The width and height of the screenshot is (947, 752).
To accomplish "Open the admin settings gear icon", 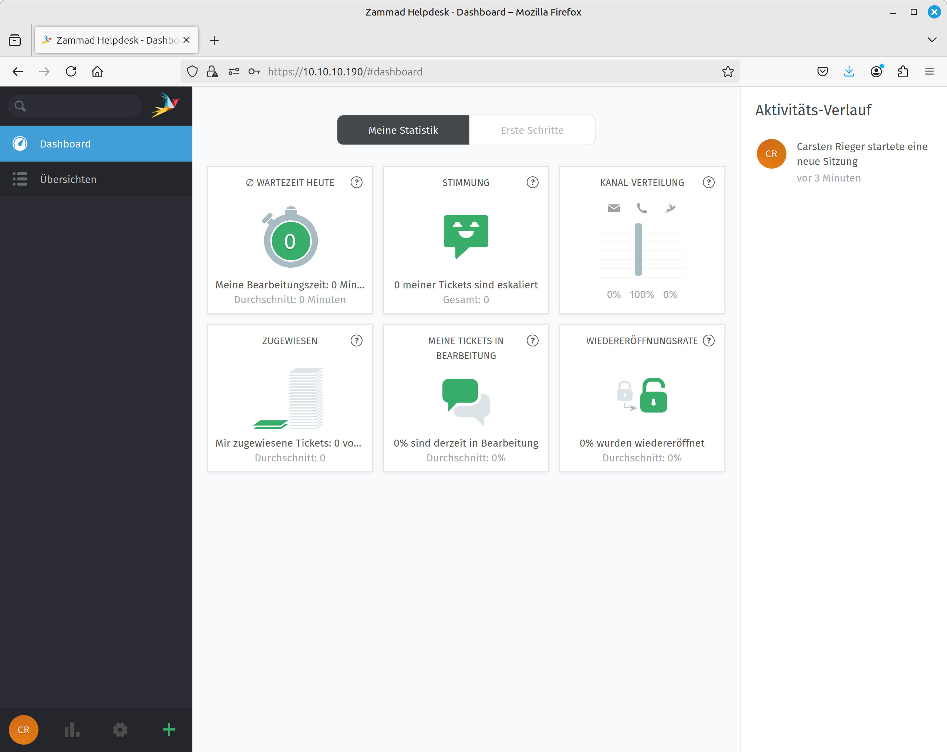I will pyautogui.click(x=120, y=729).
